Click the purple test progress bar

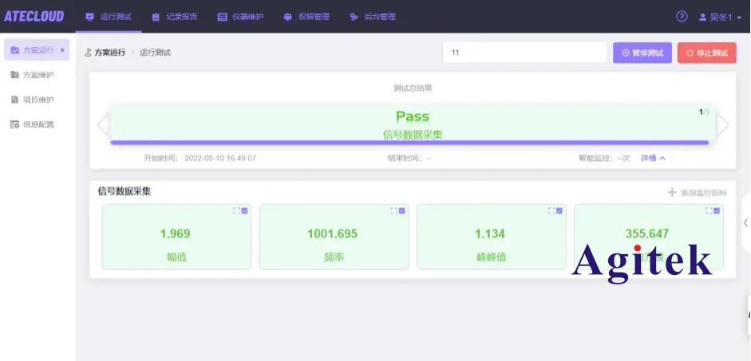(409, 143)
